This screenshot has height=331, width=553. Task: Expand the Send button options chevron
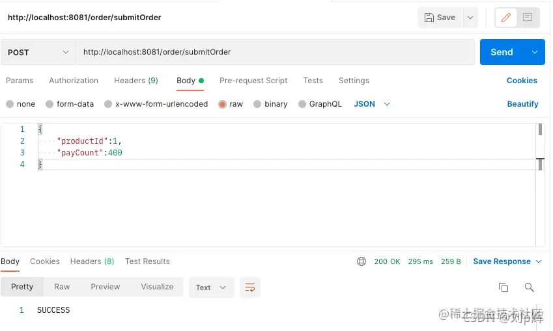click(535, 52)
